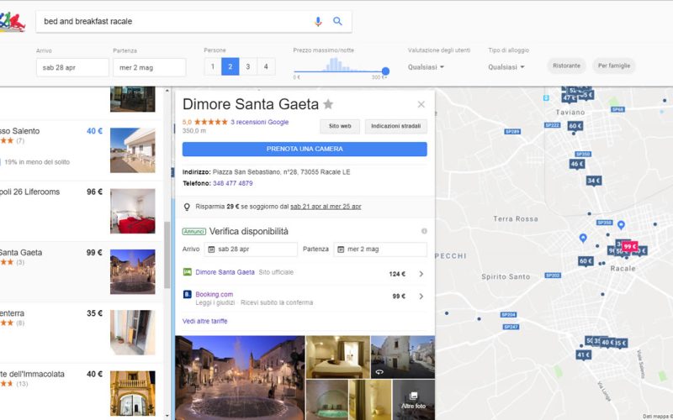This screenshot has width=673, height=420.
Task: Click the Sito web button
Action: pos(340,126)
